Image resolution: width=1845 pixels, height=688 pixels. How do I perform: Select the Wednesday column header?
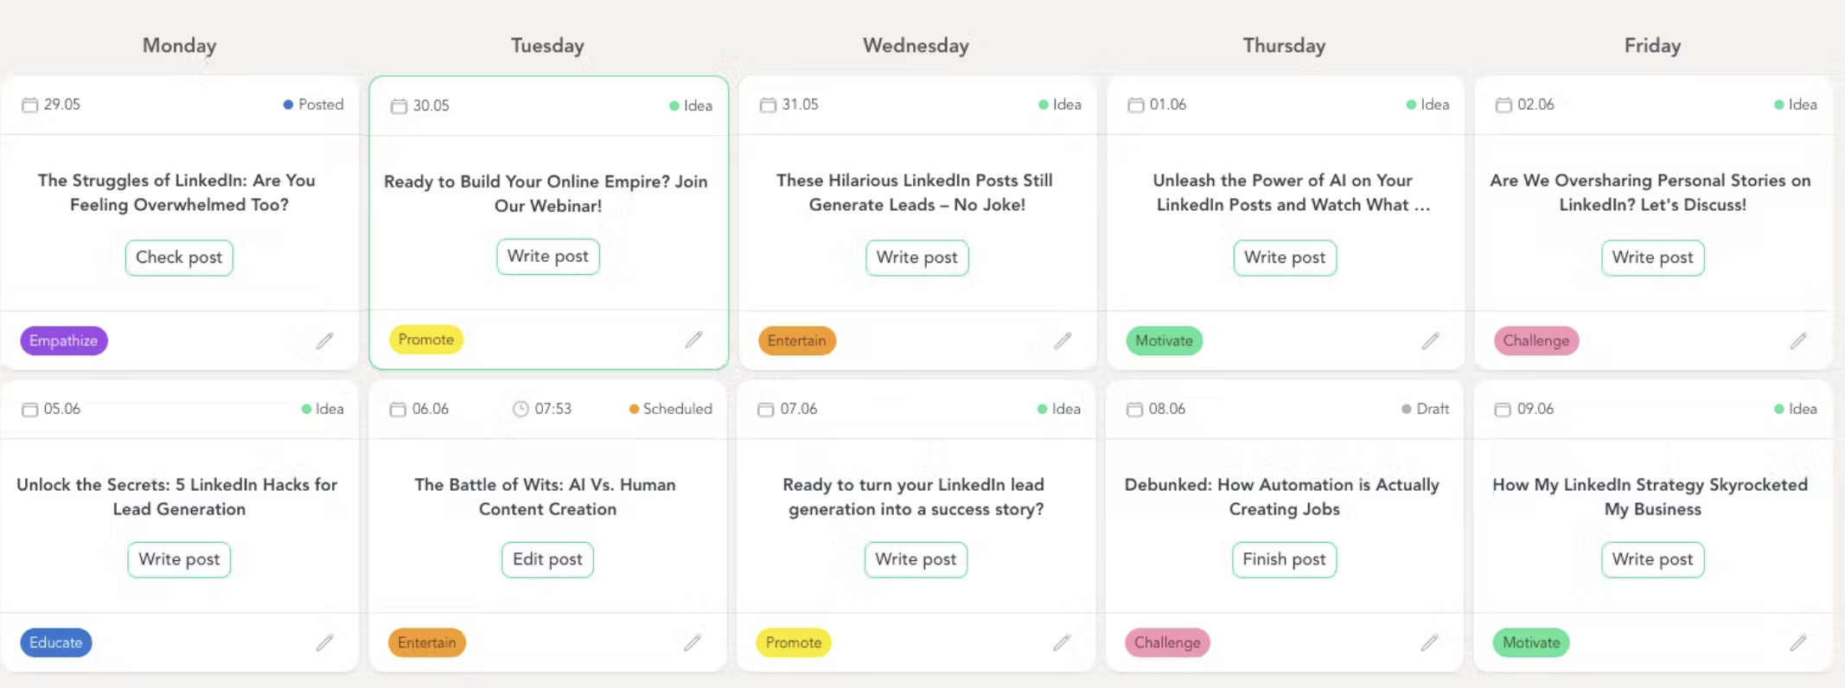coord(916,46)
